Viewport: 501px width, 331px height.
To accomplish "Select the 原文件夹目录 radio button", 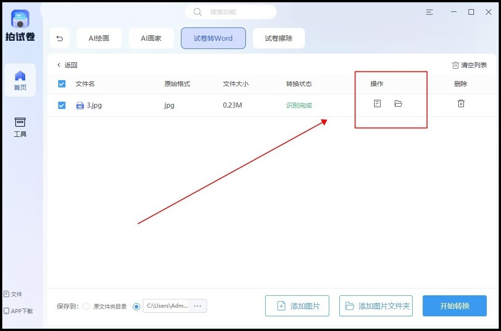I will (x=86, y=306).
